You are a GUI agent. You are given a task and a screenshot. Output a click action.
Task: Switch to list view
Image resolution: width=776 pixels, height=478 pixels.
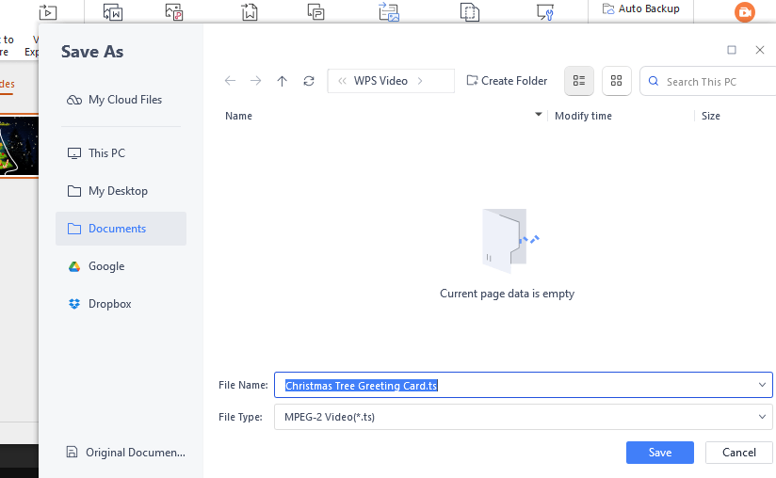579,81
